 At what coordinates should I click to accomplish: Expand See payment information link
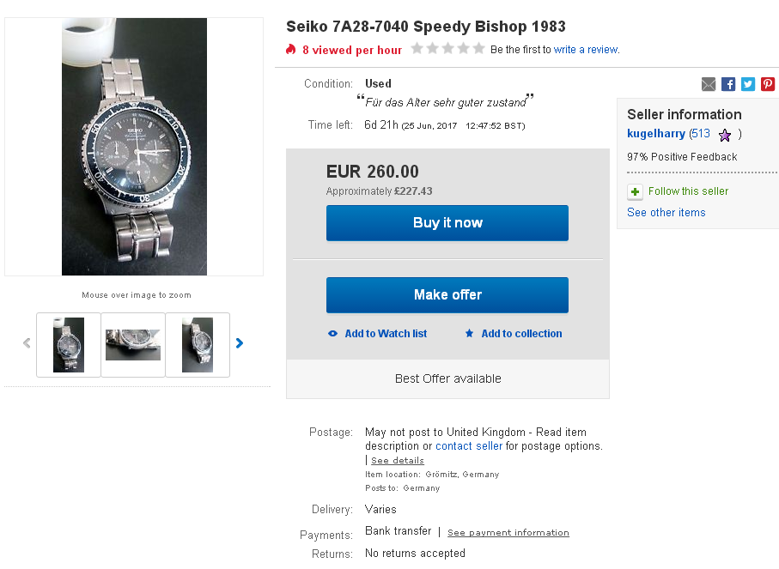(x=508, y=533)
